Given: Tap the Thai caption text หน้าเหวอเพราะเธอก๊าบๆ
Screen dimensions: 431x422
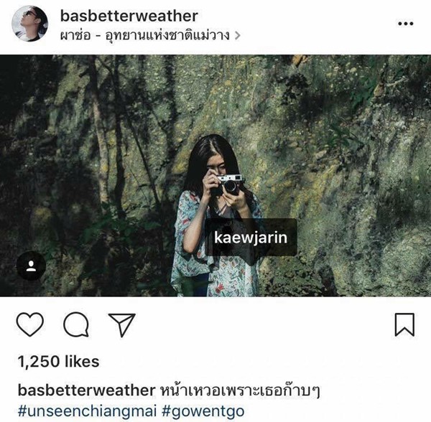Looking at the screenshot, I should pyautogui.click(x=240, y=390).
